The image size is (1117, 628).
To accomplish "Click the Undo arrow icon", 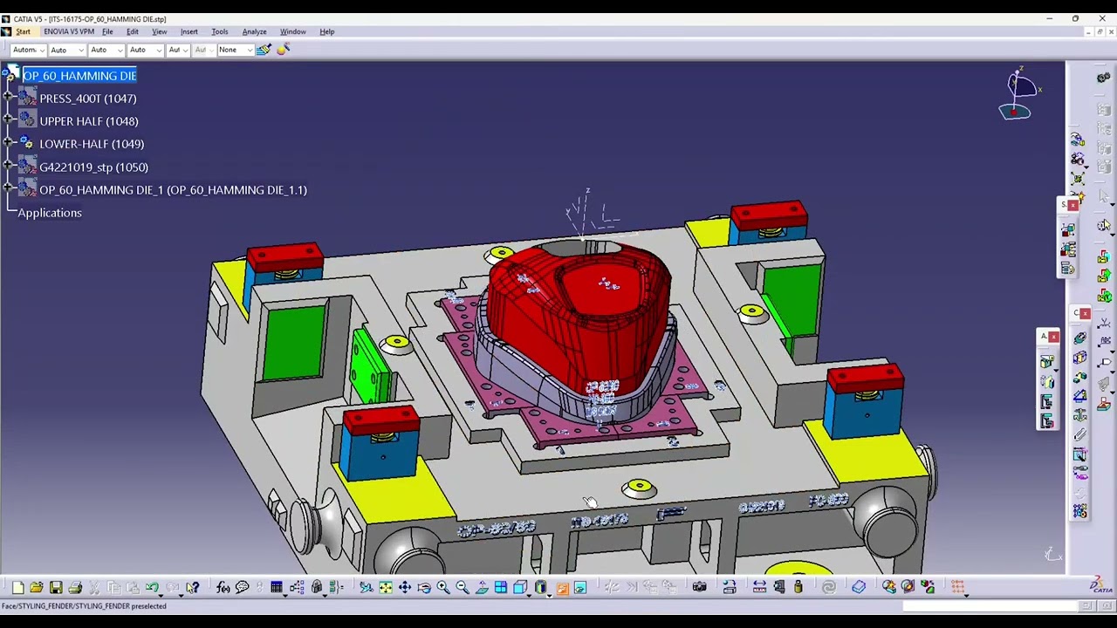I will (x=152, y=588).
